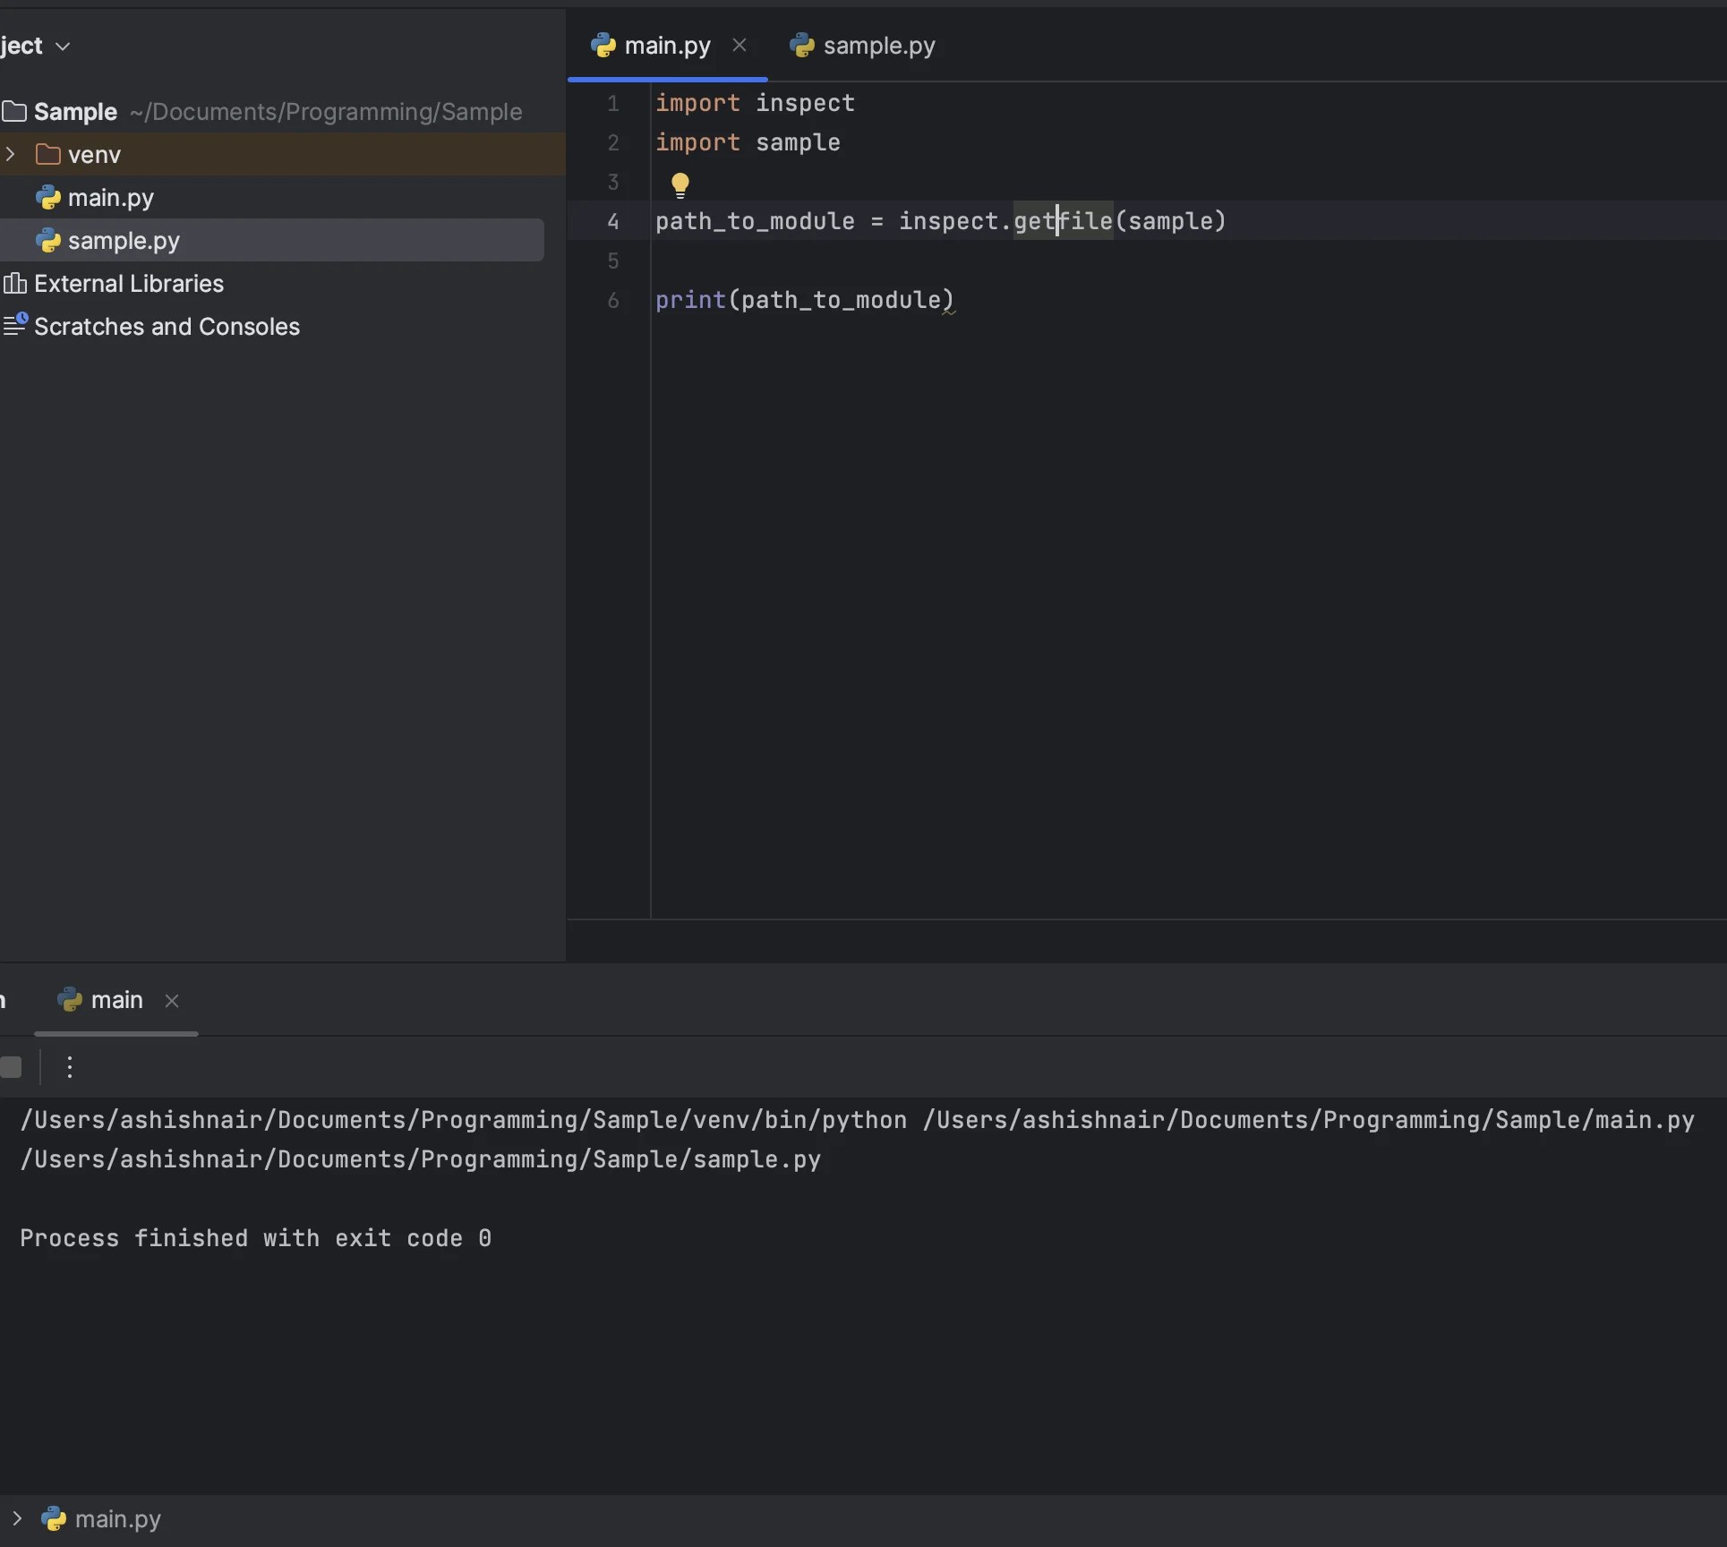The width and height of the screenshot is (1727, 1547).
Task: Click the venv folder icon
Action: pyautogui.click(x=47, y=154)
